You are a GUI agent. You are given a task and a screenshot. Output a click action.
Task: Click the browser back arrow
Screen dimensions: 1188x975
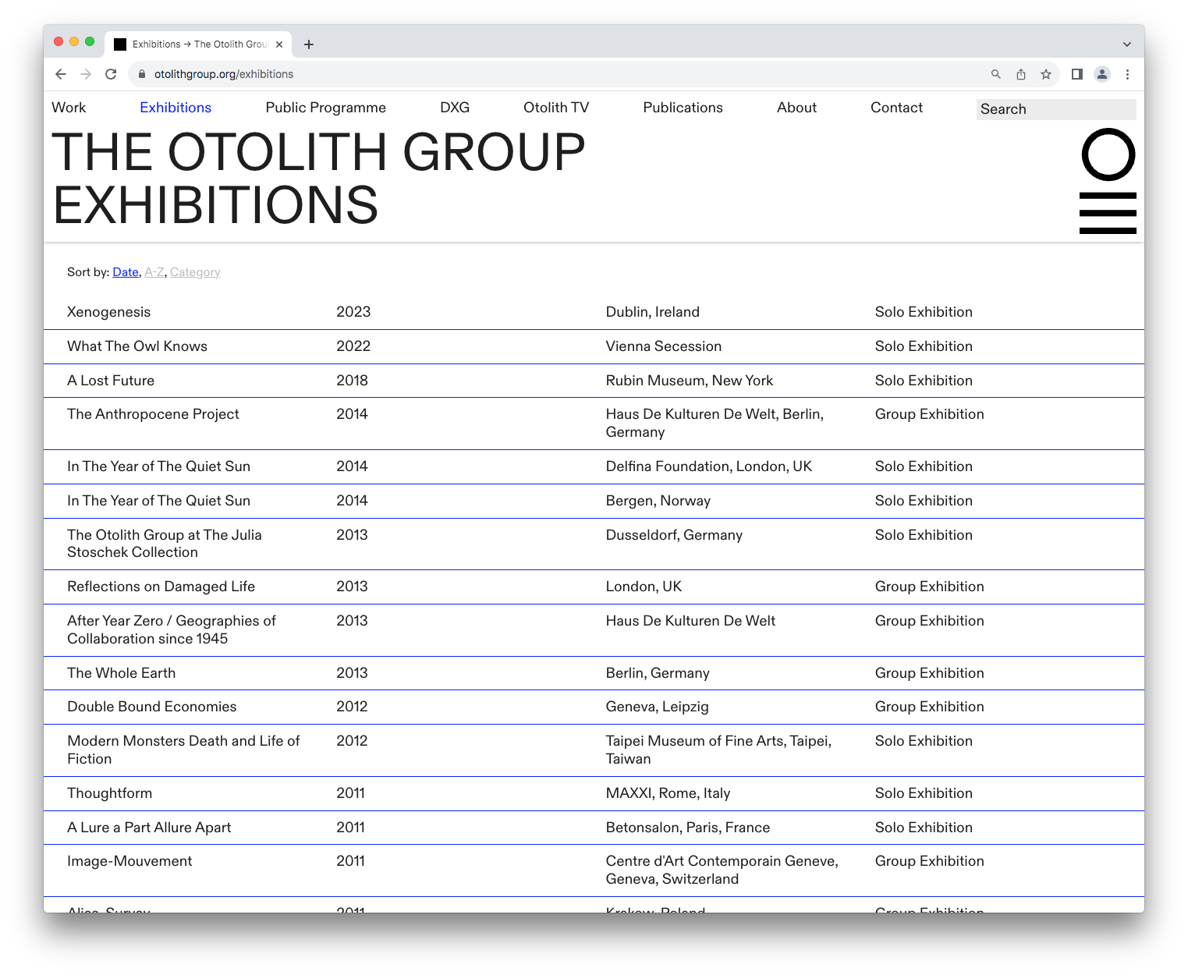point(61,74)
